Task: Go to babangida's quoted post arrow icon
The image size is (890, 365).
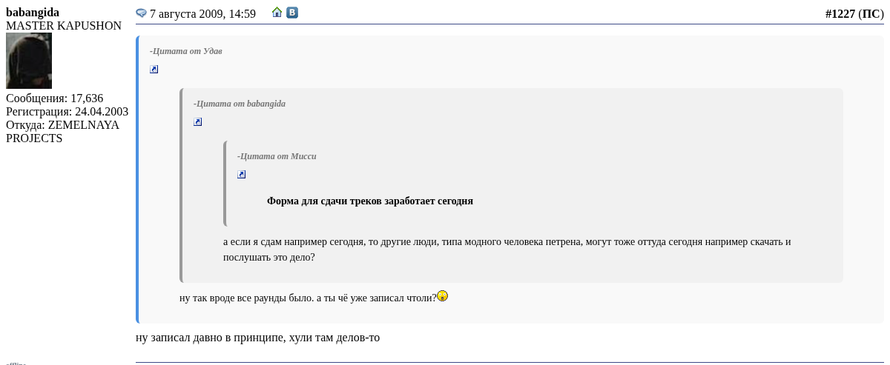Action: (198, 122)
